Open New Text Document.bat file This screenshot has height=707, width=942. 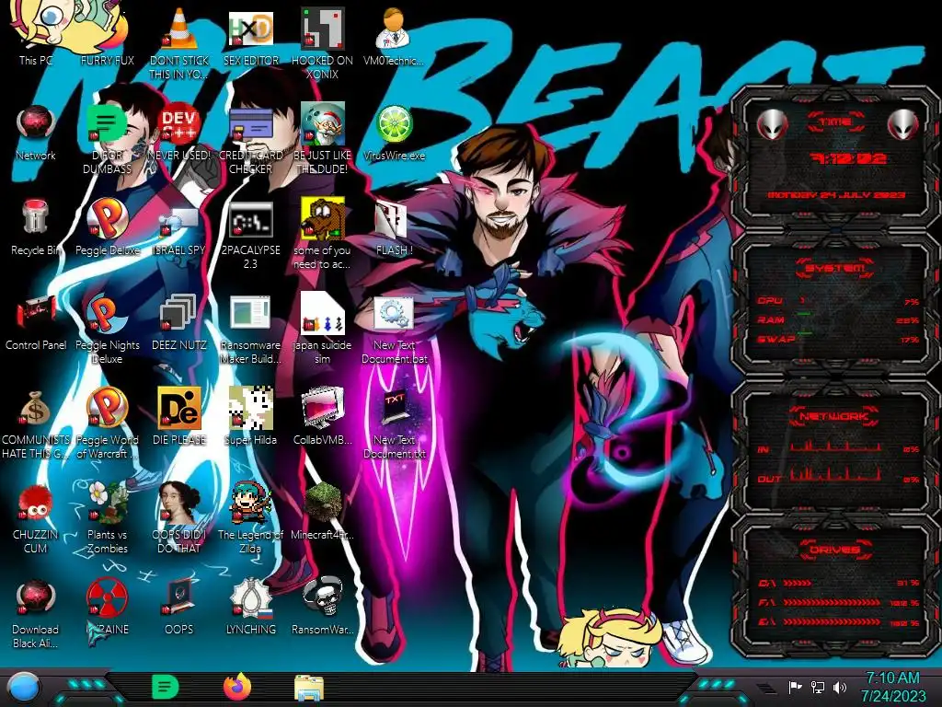(394, 330)
